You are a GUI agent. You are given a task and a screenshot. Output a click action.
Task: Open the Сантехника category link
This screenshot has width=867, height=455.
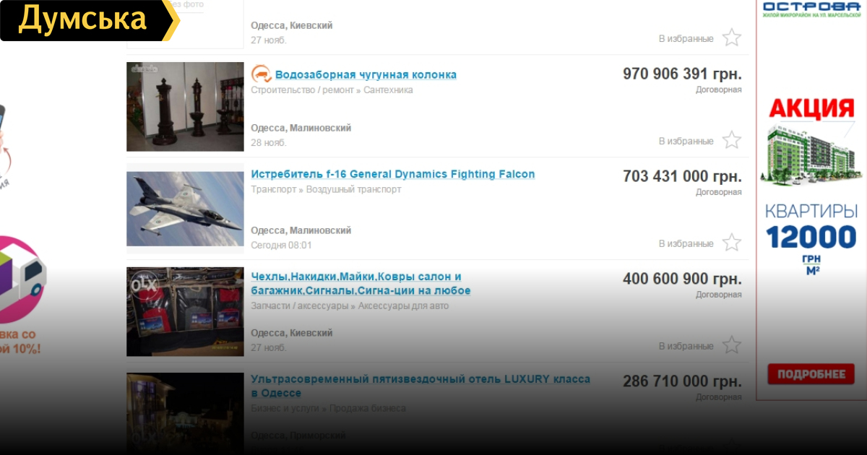point(388,90)
